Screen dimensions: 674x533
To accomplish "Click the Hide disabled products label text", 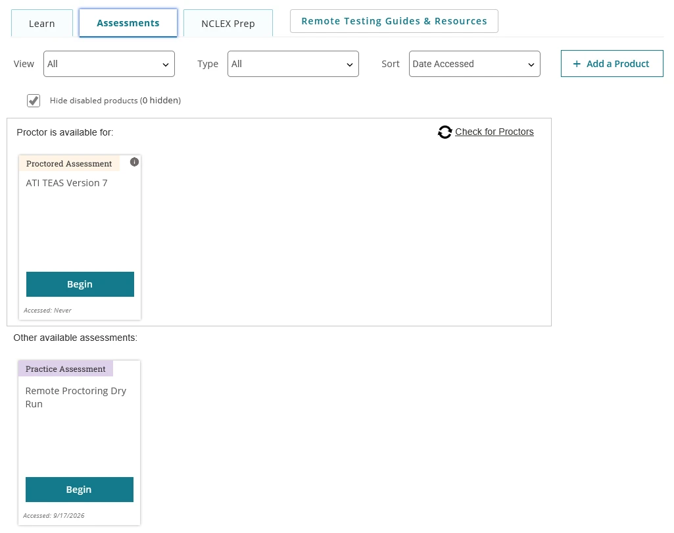I will [x=115, y=100].
